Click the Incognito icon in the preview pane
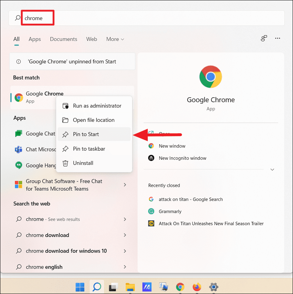The width and height of the screenshot is (293, 294). (x=151, y=158)
